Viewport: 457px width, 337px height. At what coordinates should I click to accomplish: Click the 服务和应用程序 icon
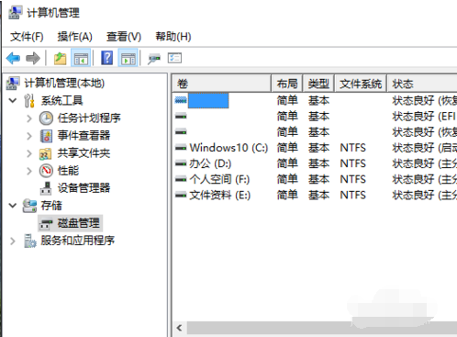(x=30, y=241)
